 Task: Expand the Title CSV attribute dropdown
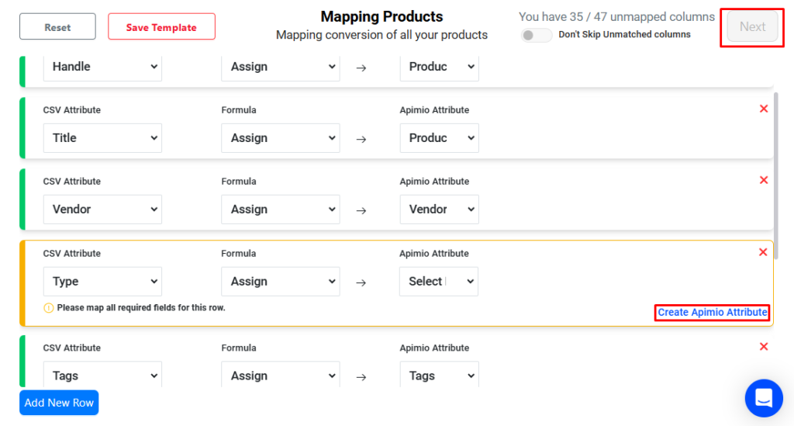coord(102,138)
